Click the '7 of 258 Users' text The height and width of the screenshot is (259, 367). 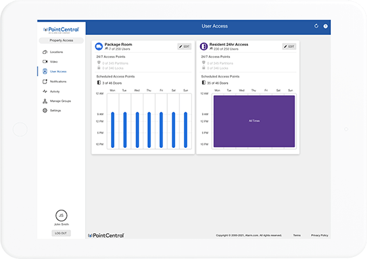click(x=119, y=49)
